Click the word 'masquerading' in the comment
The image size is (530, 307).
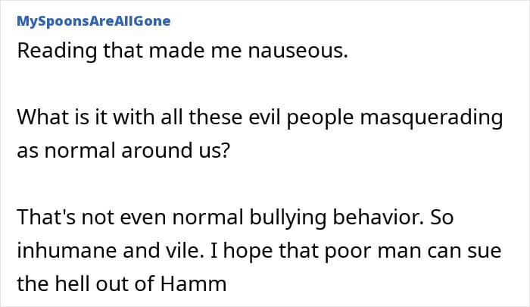pyautogui.click(x=432, y=118)
